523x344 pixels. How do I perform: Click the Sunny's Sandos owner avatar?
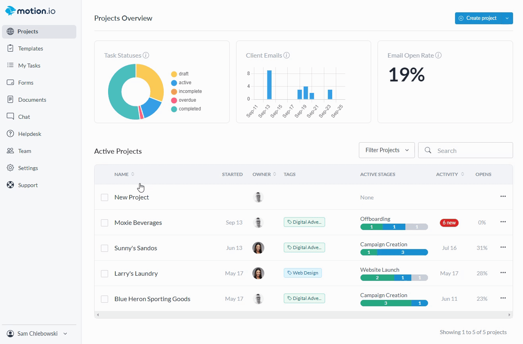click(x=258, y=248)
